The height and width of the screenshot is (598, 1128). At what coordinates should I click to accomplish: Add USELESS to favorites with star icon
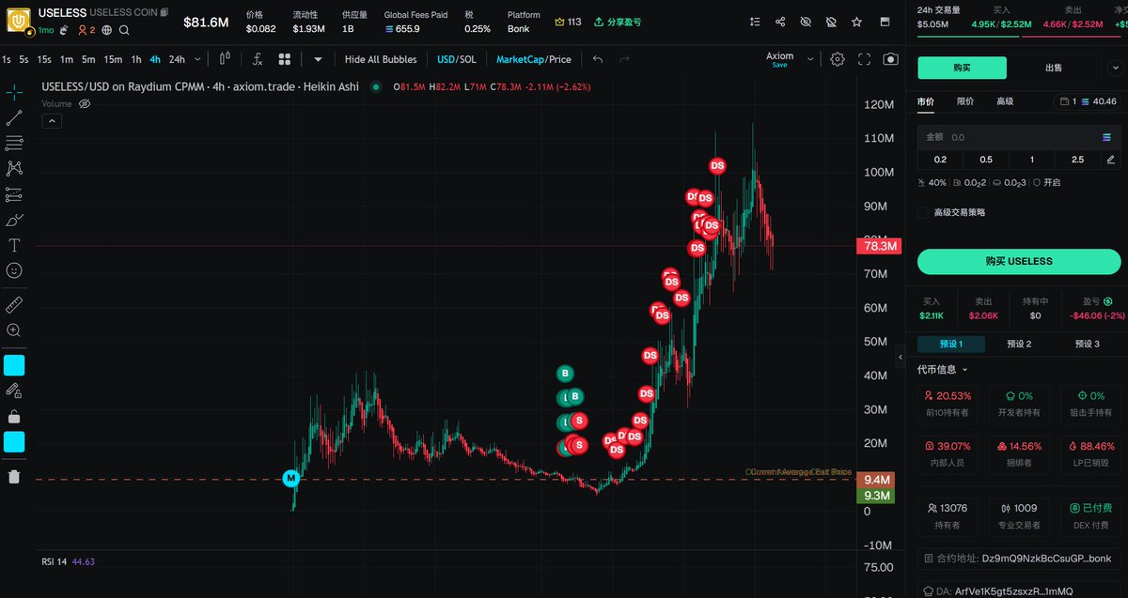856,22
